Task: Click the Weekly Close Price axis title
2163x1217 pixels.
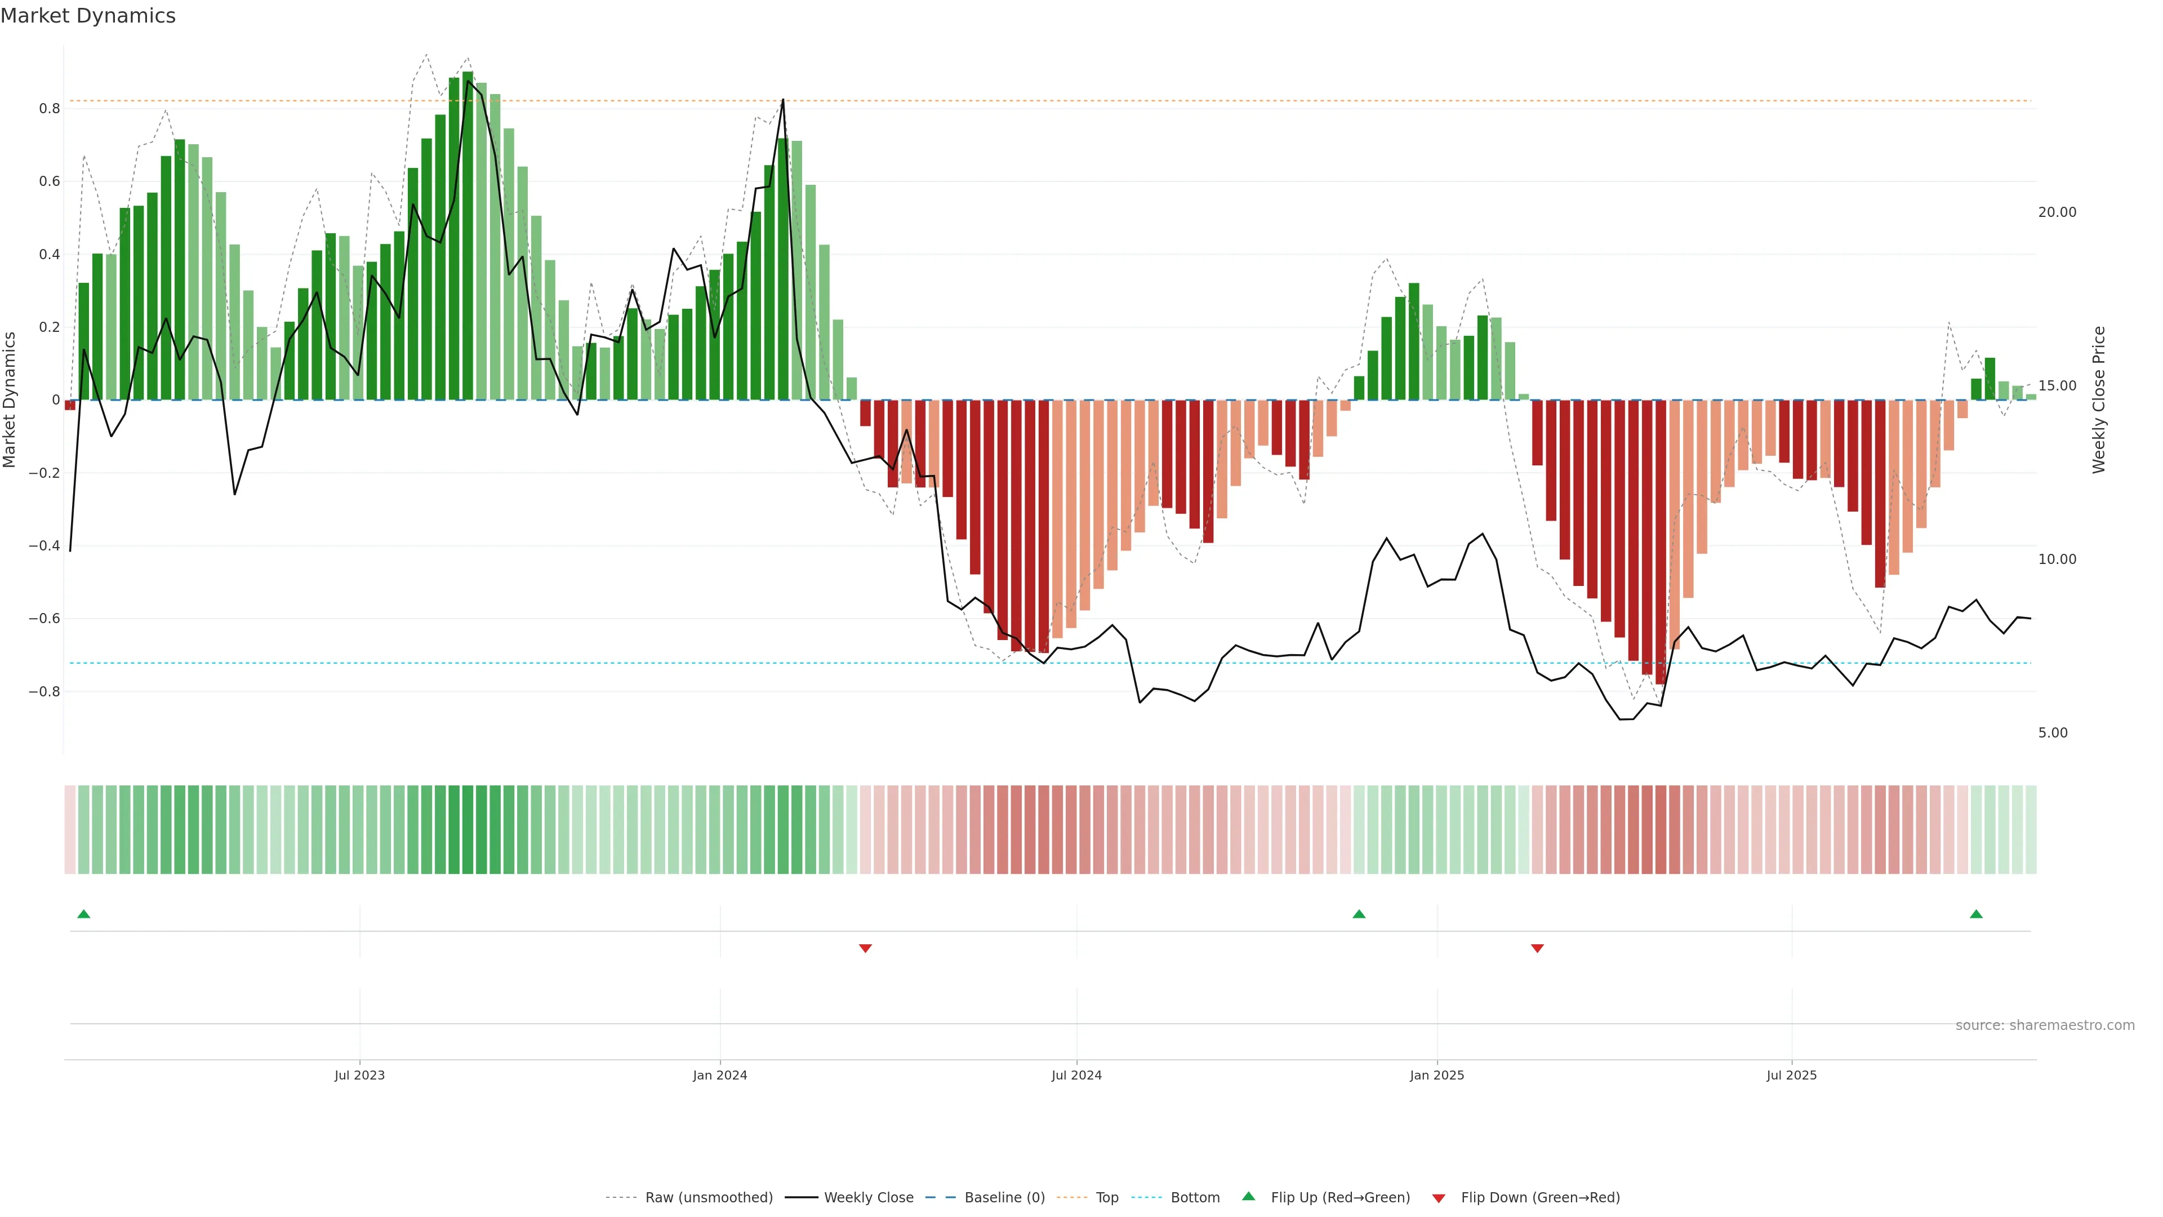Action: tap(2098, 400)
